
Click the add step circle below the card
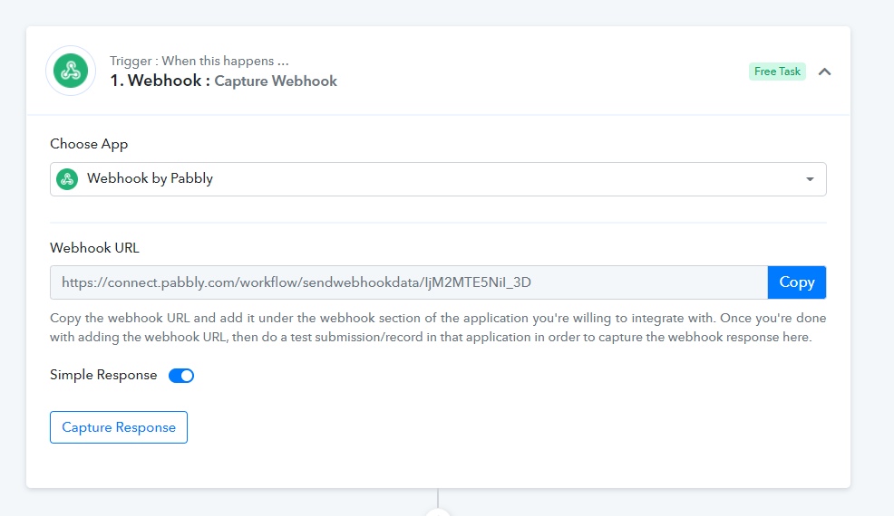[438, 512]
